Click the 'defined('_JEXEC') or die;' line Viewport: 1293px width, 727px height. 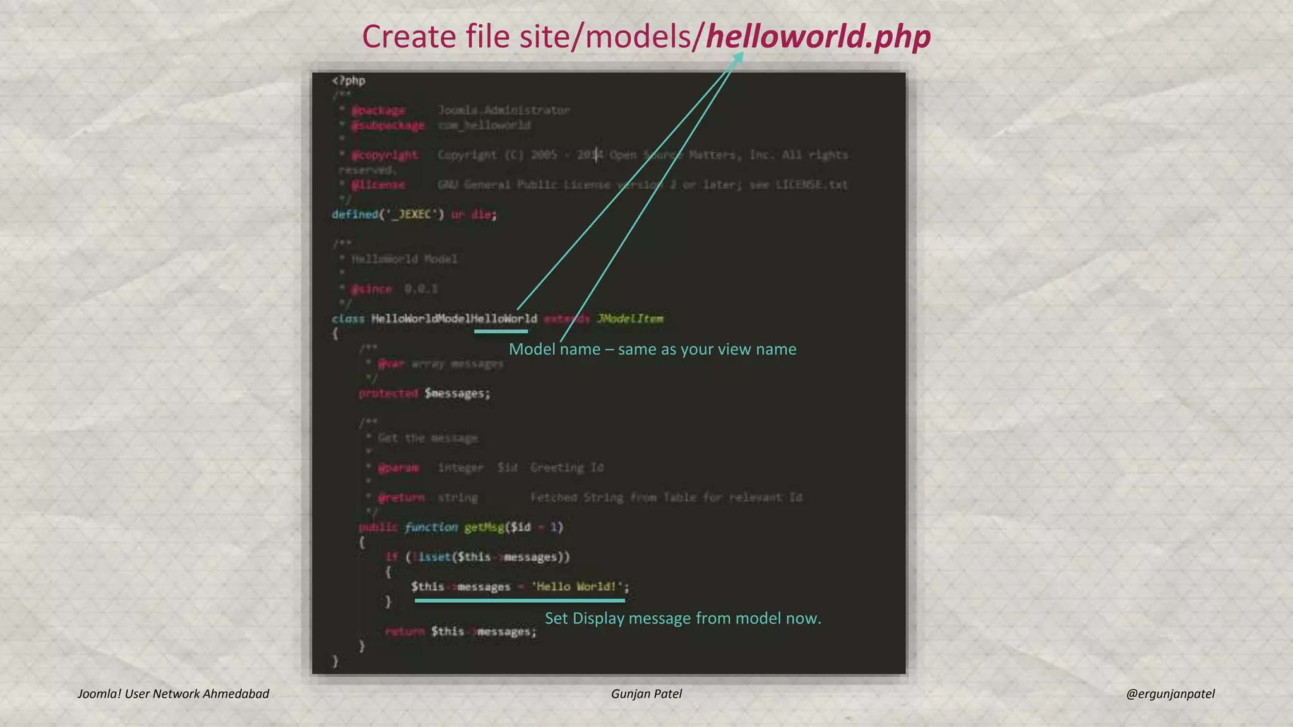[414, 215]
